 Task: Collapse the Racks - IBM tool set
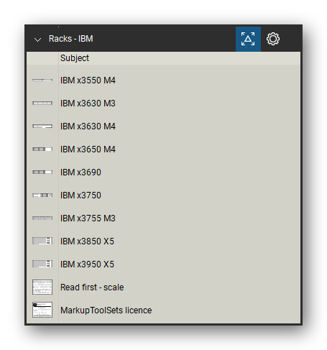click(37, 40)
